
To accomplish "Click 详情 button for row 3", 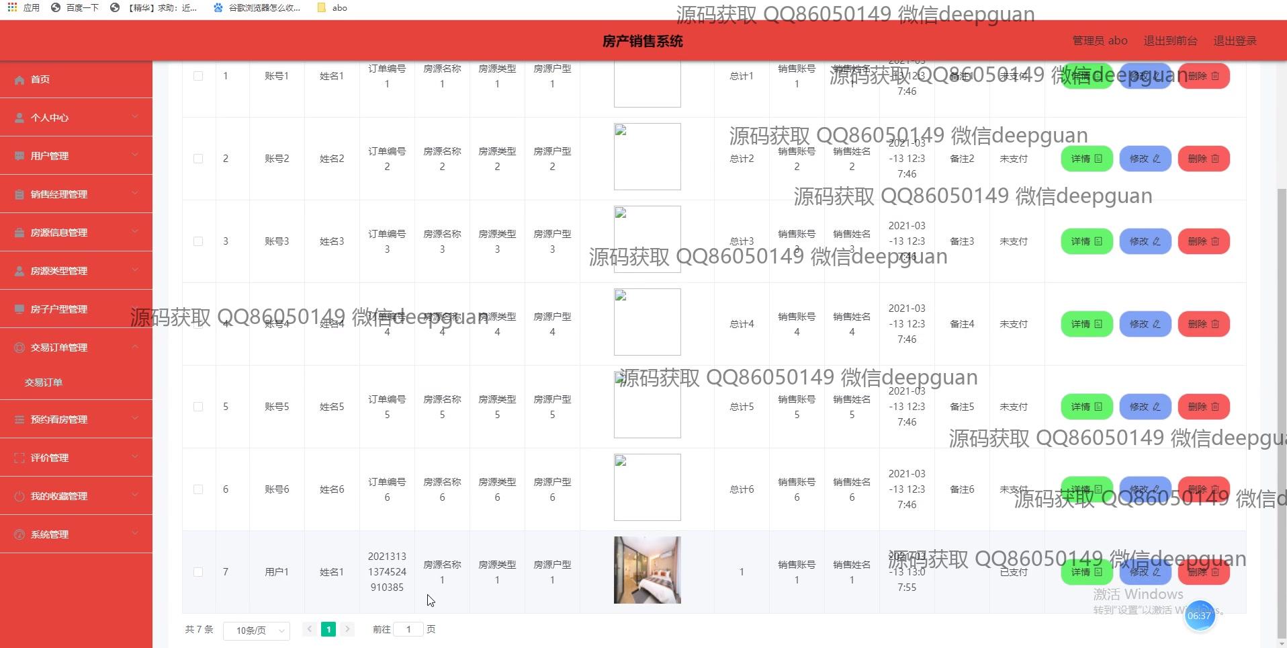I will click(x=1087, y=241).
